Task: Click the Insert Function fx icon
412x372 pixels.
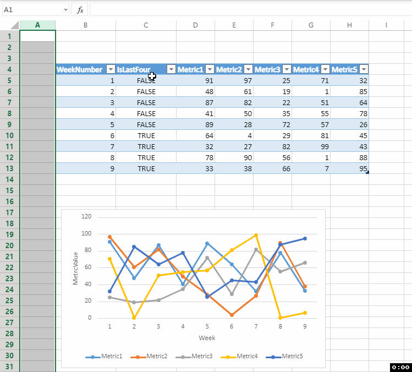Action: [80, 10]
